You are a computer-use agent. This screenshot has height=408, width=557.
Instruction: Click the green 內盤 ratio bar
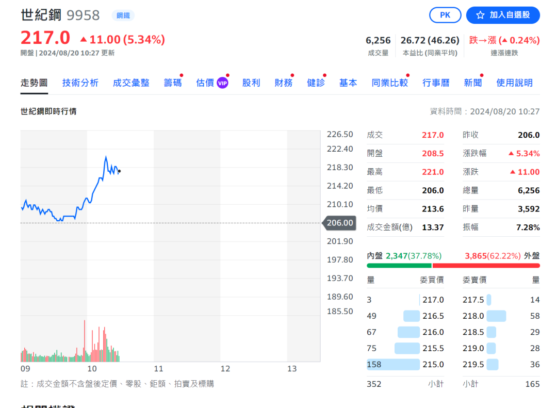coord(399,266)
